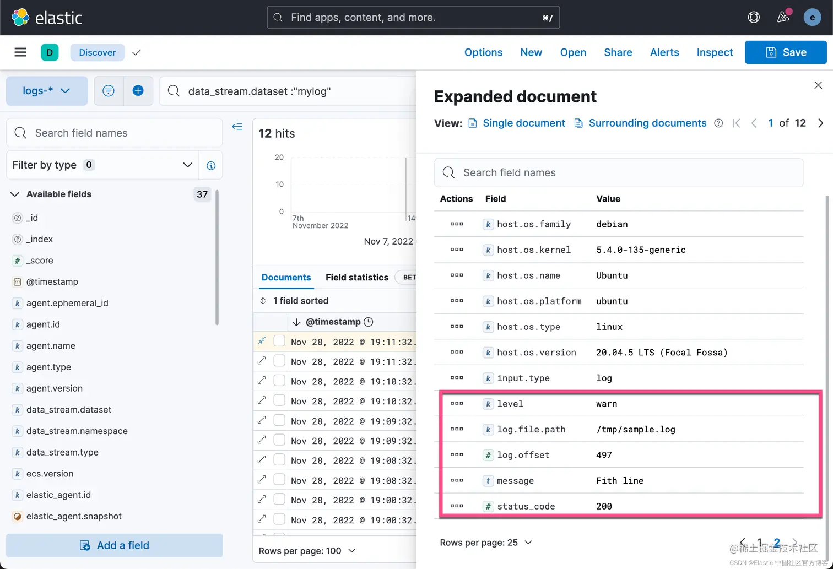Open the Options menu
The width and height of the screenshot is (833, 569).
coord(483,52)
